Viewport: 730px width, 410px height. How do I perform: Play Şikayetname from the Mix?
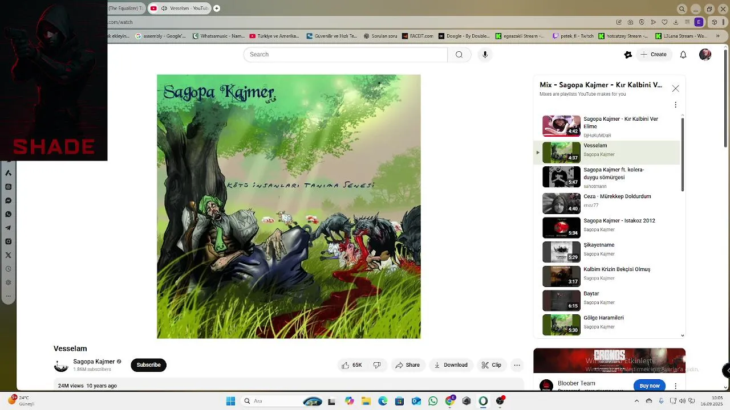(606, 251)
